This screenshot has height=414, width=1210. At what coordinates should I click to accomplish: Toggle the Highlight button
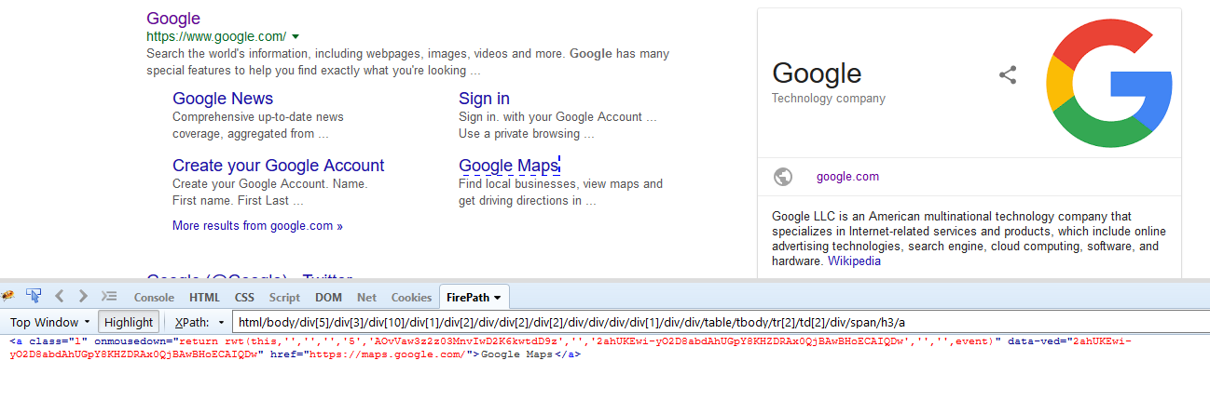pos(129,322)
